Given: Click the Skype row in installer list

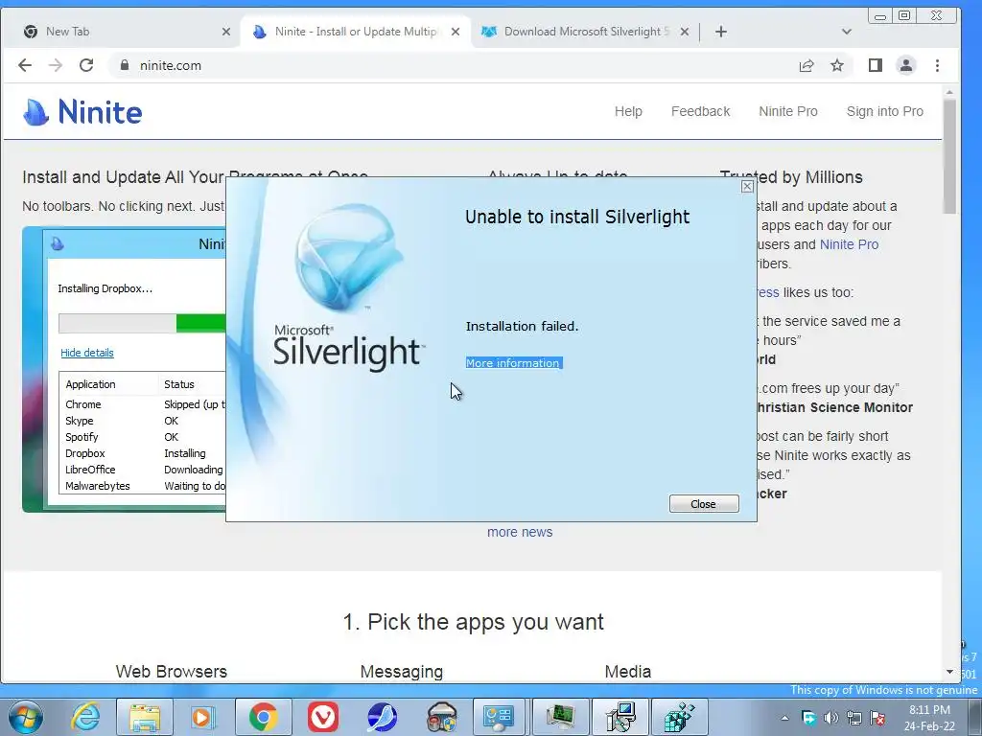Looking at the screenshot, I should tap(144, 421).
